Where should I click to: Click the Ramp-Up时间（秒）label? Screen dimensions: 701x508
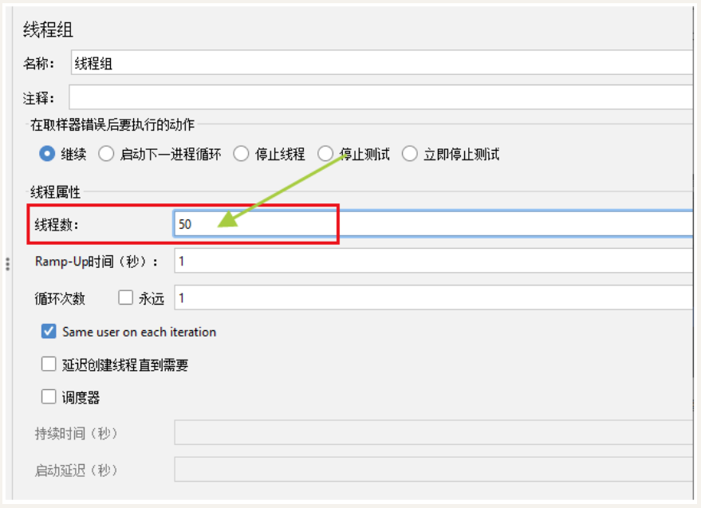point(96,262)
